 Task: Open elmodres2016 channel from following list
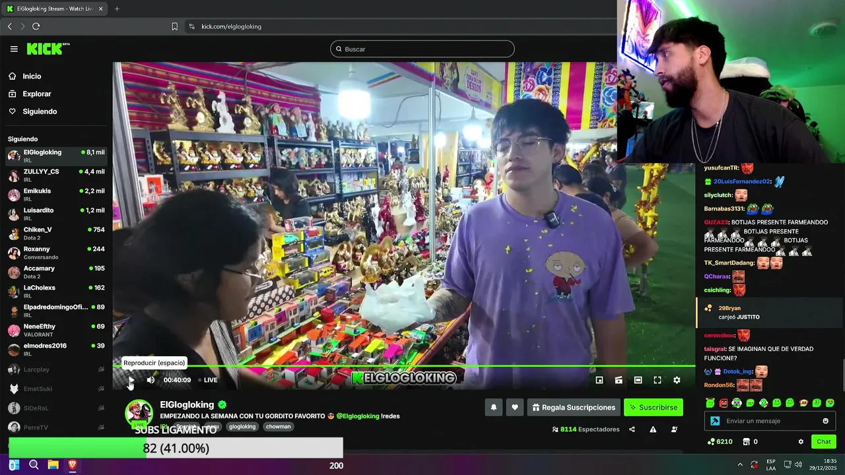(56, 349)
